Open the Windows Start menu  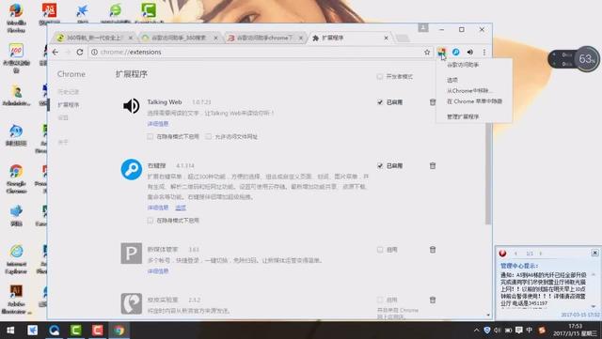click(x=10, y=331)
